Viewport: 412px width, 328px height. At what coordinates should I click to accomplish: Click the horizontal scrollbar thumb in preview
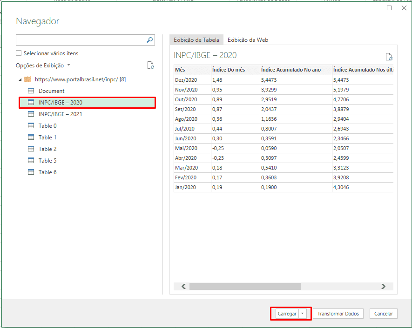[245, 286]
